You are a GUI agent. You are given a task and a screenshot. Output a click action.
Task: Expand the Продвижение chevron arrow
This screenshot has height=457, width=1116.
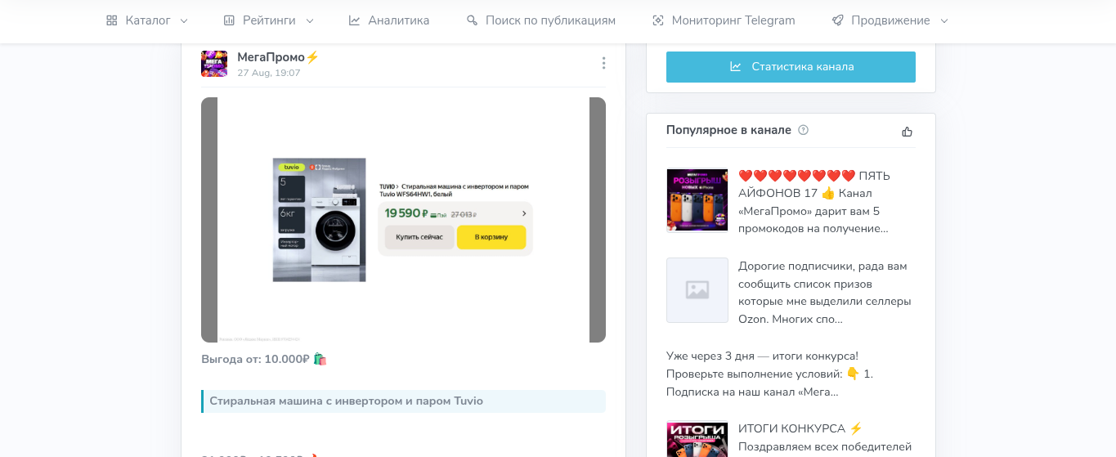tap(944, 20)
